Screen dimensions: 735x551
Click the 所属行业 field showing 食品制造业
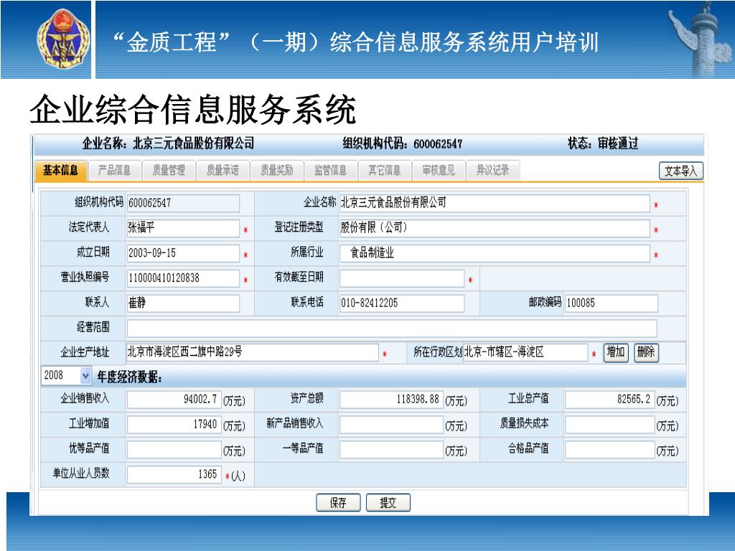coord(495,253)
